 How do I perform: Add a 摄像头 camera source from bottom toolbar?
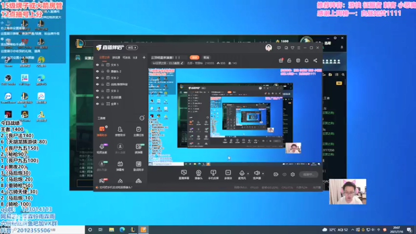click(199, 175)
